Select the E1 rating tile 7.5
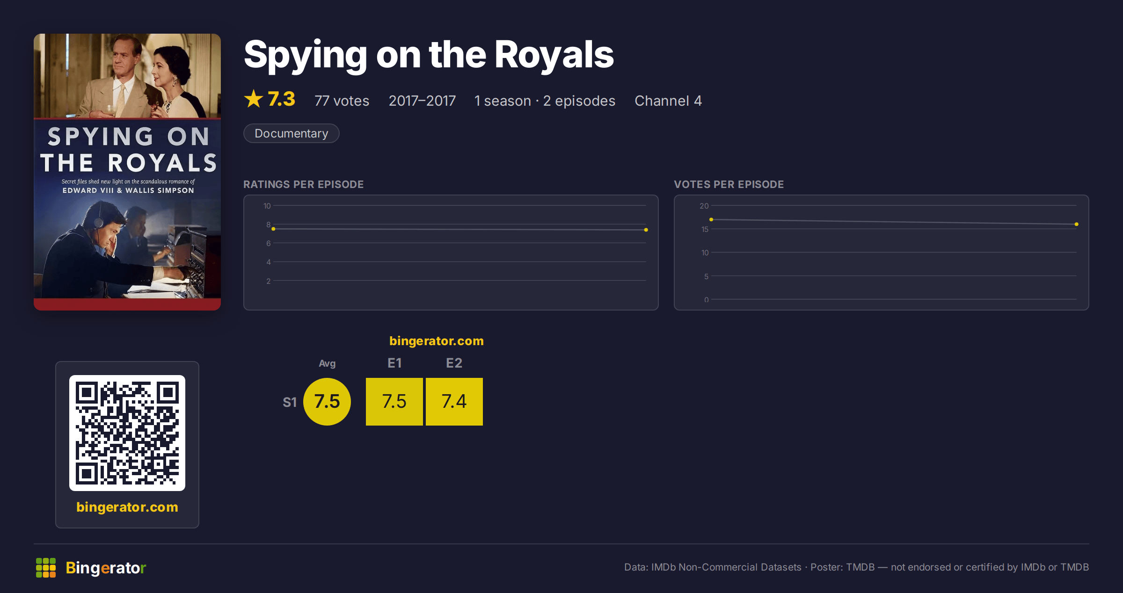1123x593 pixels. [394, 402]
